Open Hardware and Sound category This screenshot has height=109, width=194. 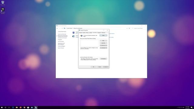coord(62,38)
